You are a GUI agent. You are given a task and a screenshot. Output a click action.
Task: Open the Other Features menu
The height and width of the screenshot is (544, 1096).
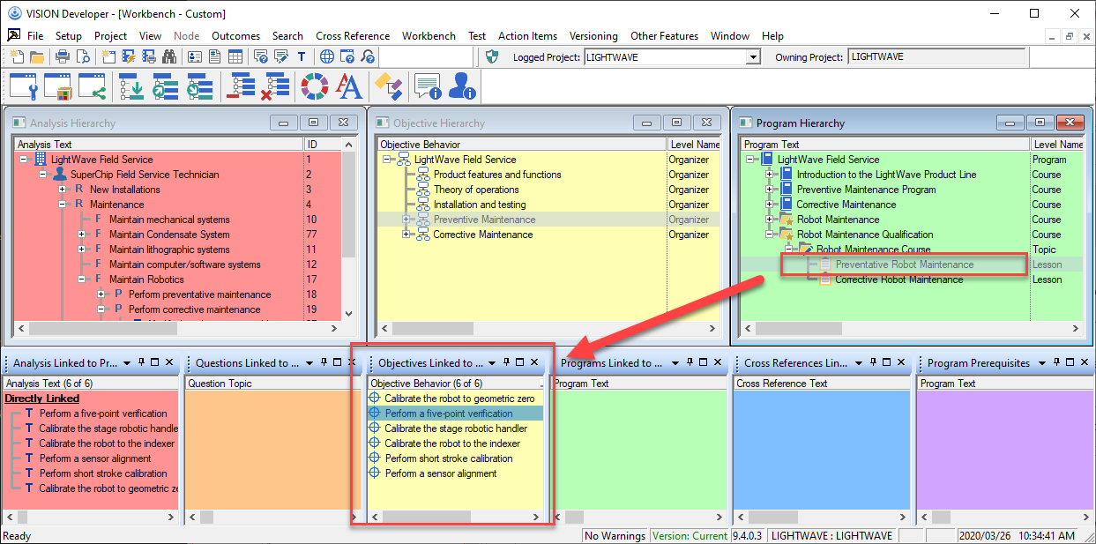tap(664, 36)
